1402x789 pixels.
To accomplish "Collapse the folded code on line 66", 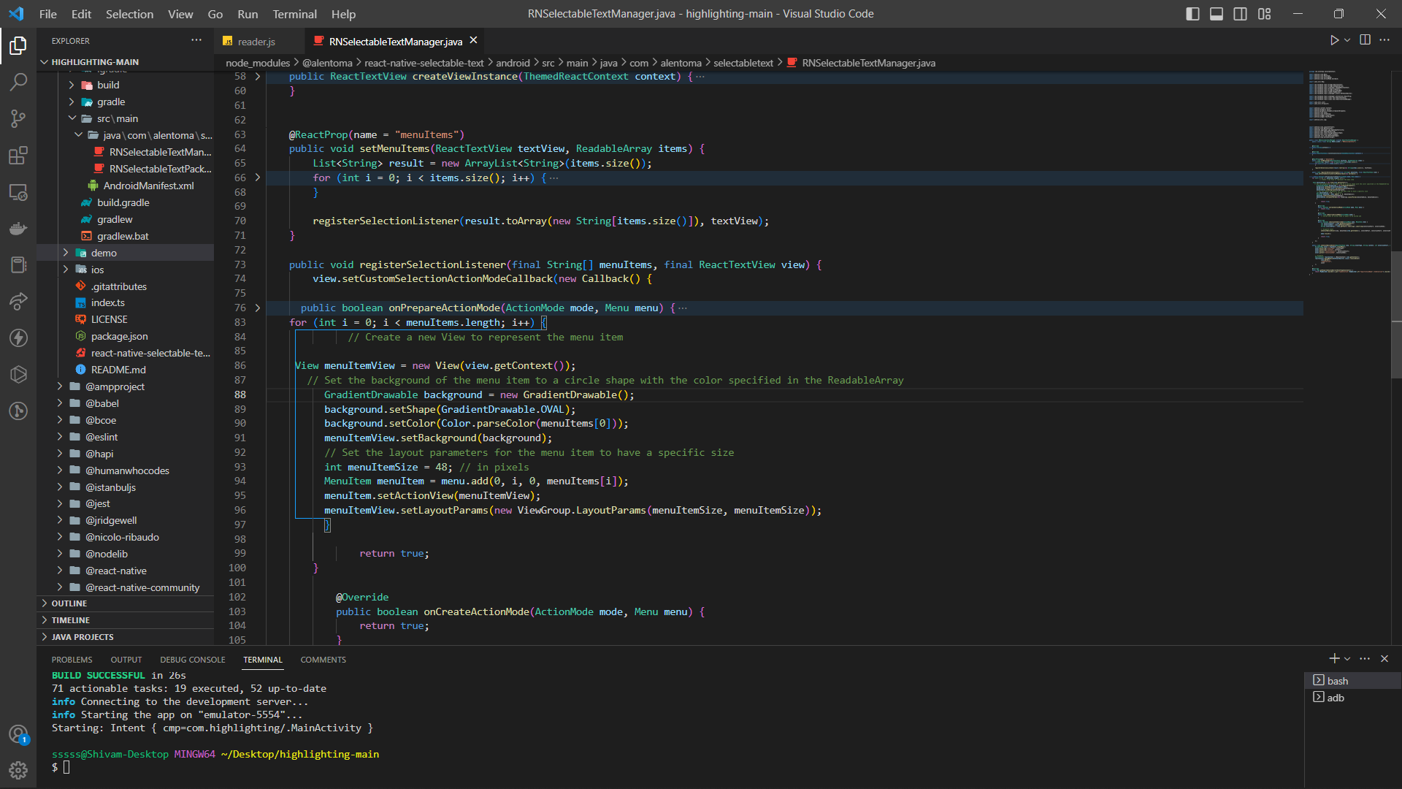I will [x=258, y=177].
